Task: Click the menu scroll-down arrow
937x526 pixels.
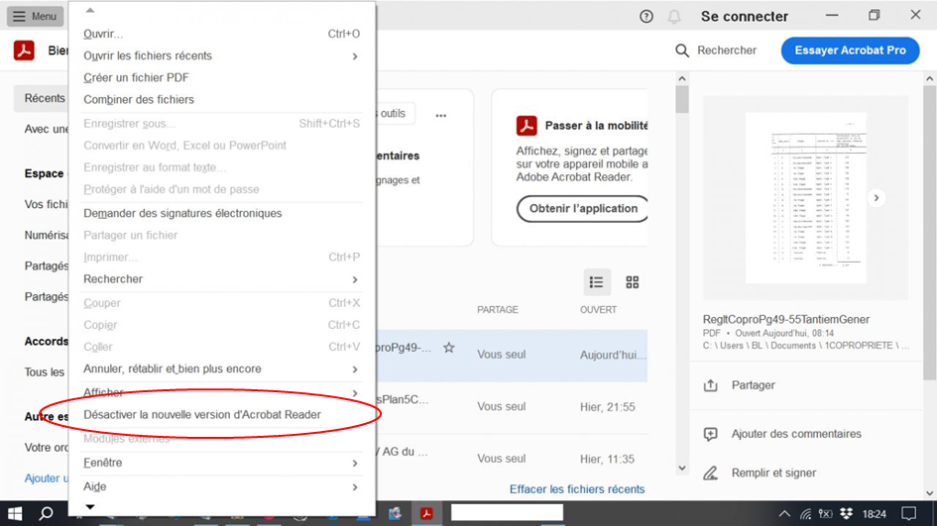Action: click(89, 507)
